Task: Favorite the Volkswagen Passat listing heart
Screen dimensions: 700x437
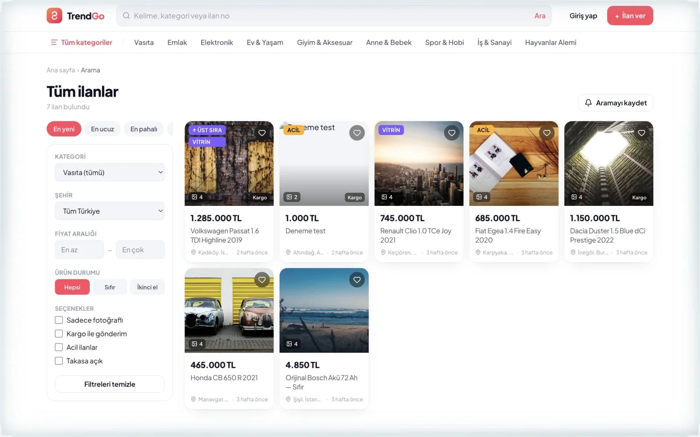Action: pyautogui.click(x=262, y=133)
